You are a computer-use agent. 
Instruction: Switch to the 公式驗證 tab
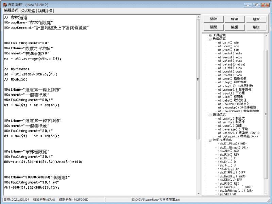pos(29,11)
